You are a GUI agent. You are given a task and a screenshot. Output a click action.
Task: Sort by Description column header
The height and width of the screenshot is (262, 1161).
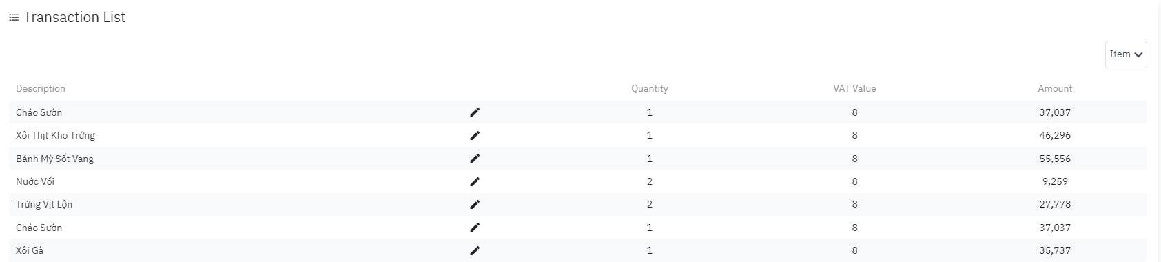point(41,88)
